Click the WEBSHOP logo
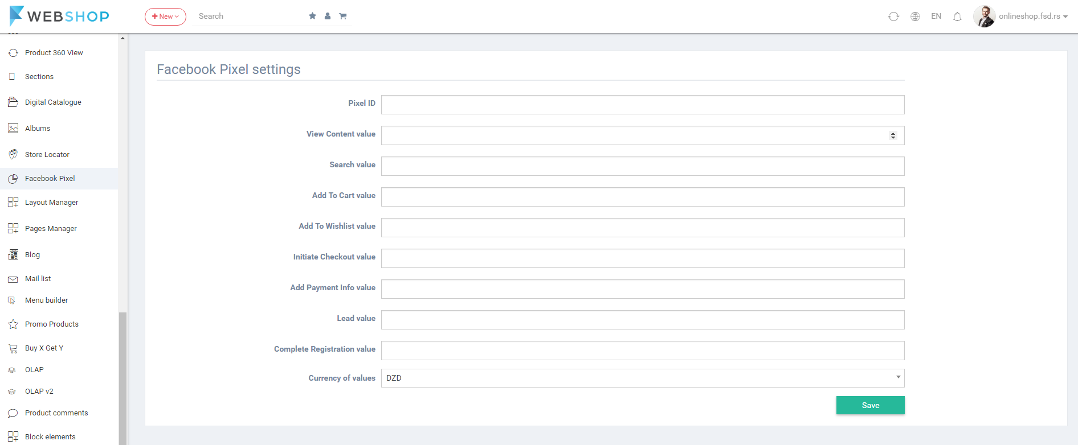 [59, 16]
